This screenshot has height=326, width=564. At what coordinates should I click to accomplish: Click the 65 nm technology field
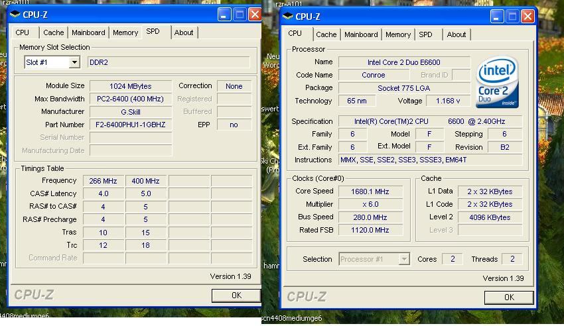(357, 101)
